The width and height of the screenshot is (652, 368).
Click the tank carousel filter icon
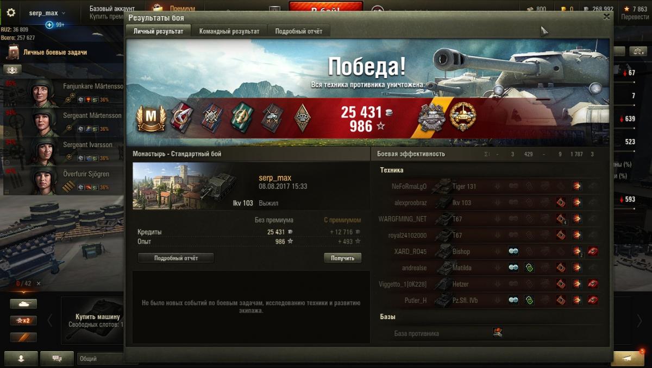coord(23,304)
